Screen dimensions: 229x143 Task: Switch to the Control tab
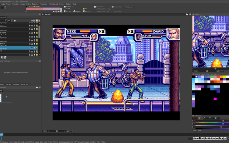[22, 84]
